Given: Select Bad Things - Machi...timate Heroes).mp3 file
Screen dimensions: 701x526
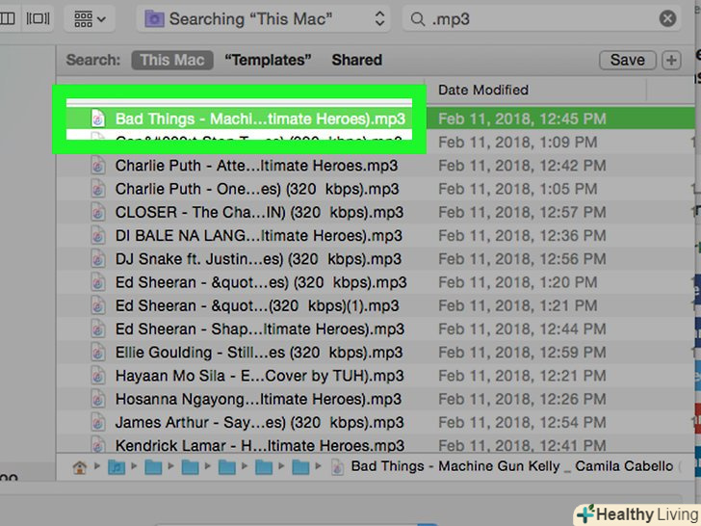Looking at the screenshot, I should (x=260, y=119).
